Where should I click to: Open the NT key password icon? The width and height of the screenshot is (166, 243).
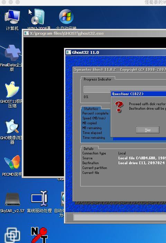pos(39,235)
